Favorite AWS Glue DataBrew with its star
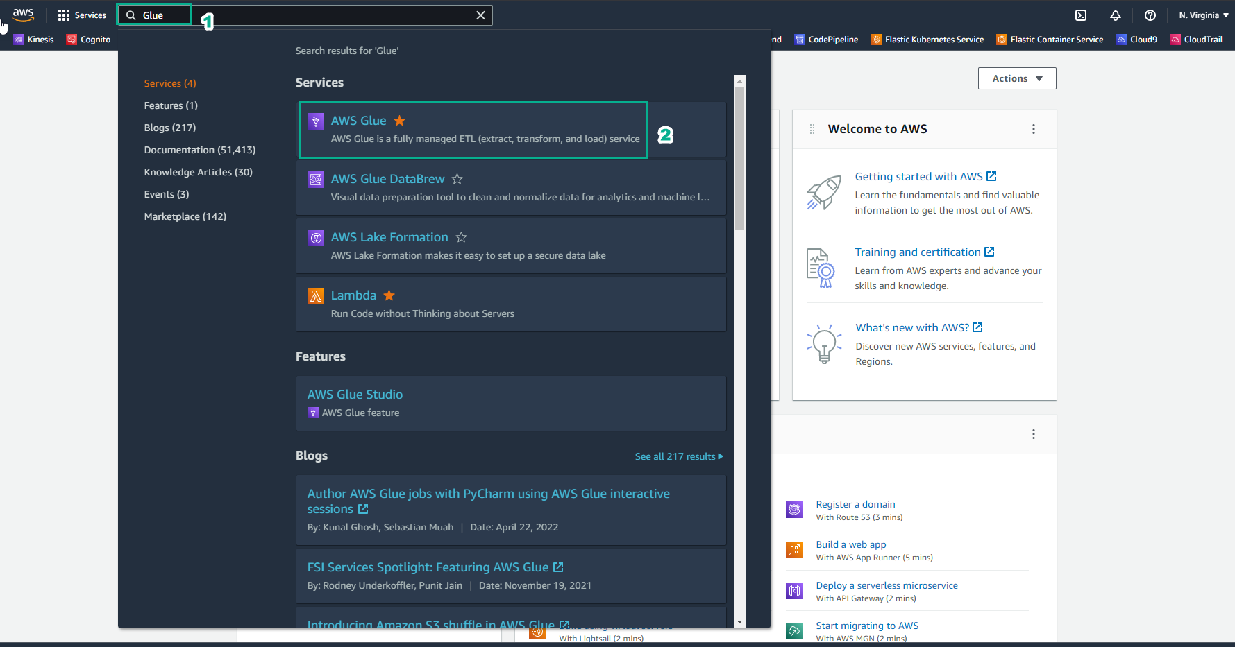This screenshot has height=647, width=1235. [x=457, y=179]
